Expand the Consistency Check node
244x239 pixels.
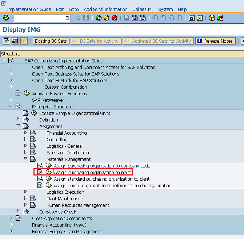click(x=18, y=211)
